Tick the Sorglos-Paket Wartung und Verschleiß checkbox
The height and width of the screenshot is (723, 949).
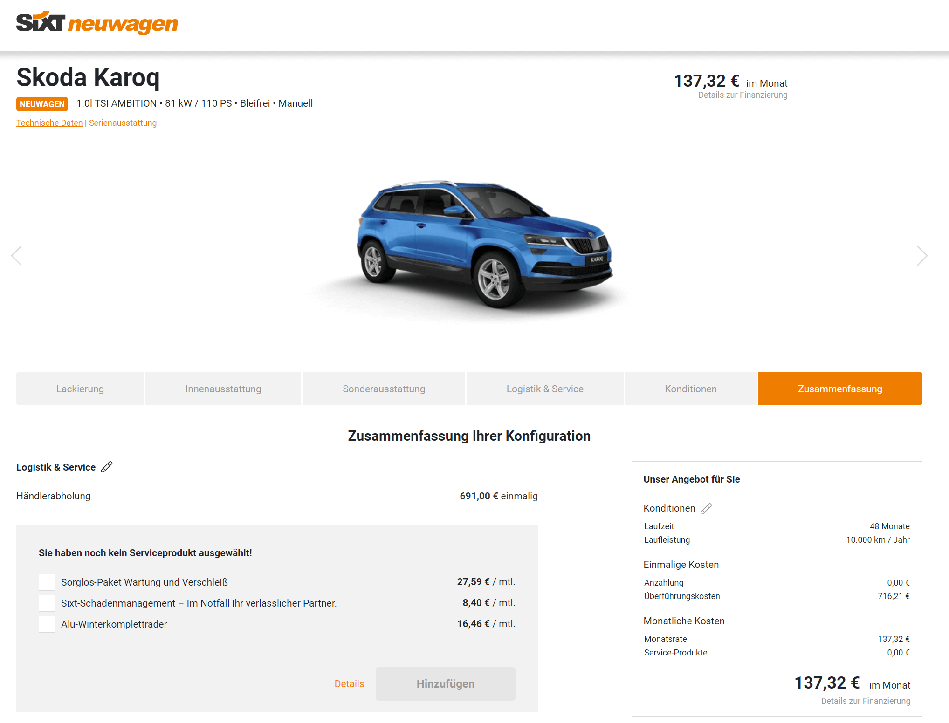point(47,582)
